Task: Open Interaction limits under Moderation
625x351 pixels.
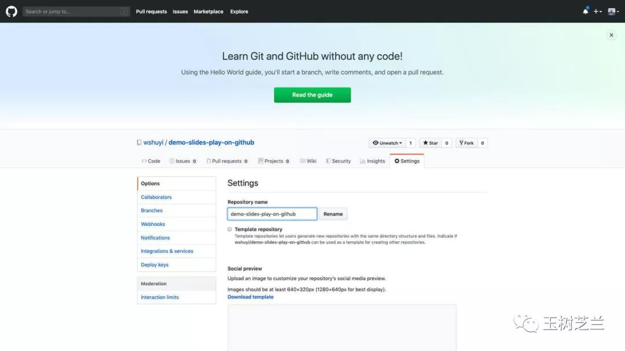Action: 177,297
